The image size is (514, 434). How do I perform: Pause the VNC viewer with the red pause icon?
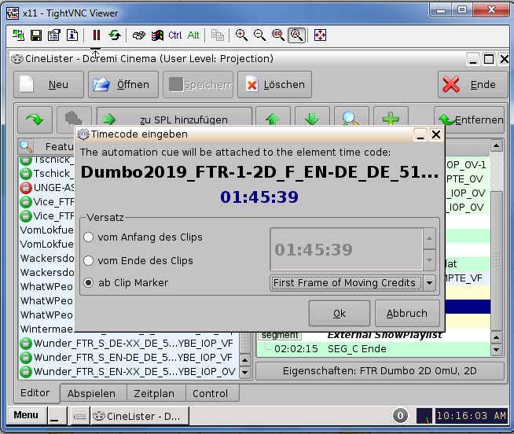pyautogui.click(x=97, y=35)
